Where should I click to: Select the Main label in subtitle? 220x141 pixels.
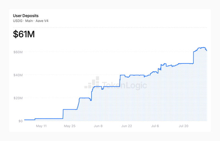tap(29, 21)
